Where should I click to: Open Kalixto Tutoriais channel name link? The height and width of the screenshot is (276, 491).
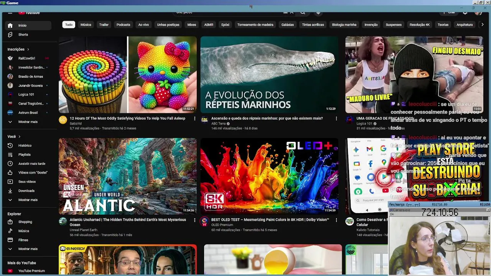pos(368,230)
